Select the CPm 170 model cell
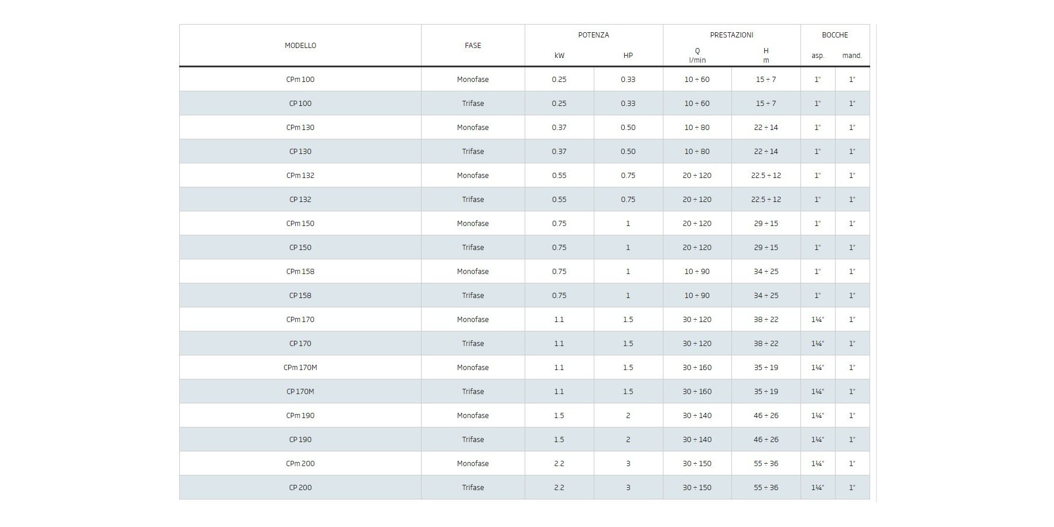Viewport: 1054px width, 527px height. 300,320
